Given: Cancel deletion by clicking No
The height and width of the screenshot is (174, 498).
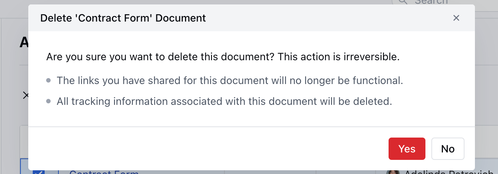Looking at the screenshot, I should [448, 149].
